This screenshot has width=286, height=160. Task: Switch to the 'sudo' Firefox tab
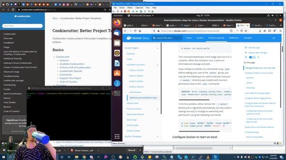[172, 25]
